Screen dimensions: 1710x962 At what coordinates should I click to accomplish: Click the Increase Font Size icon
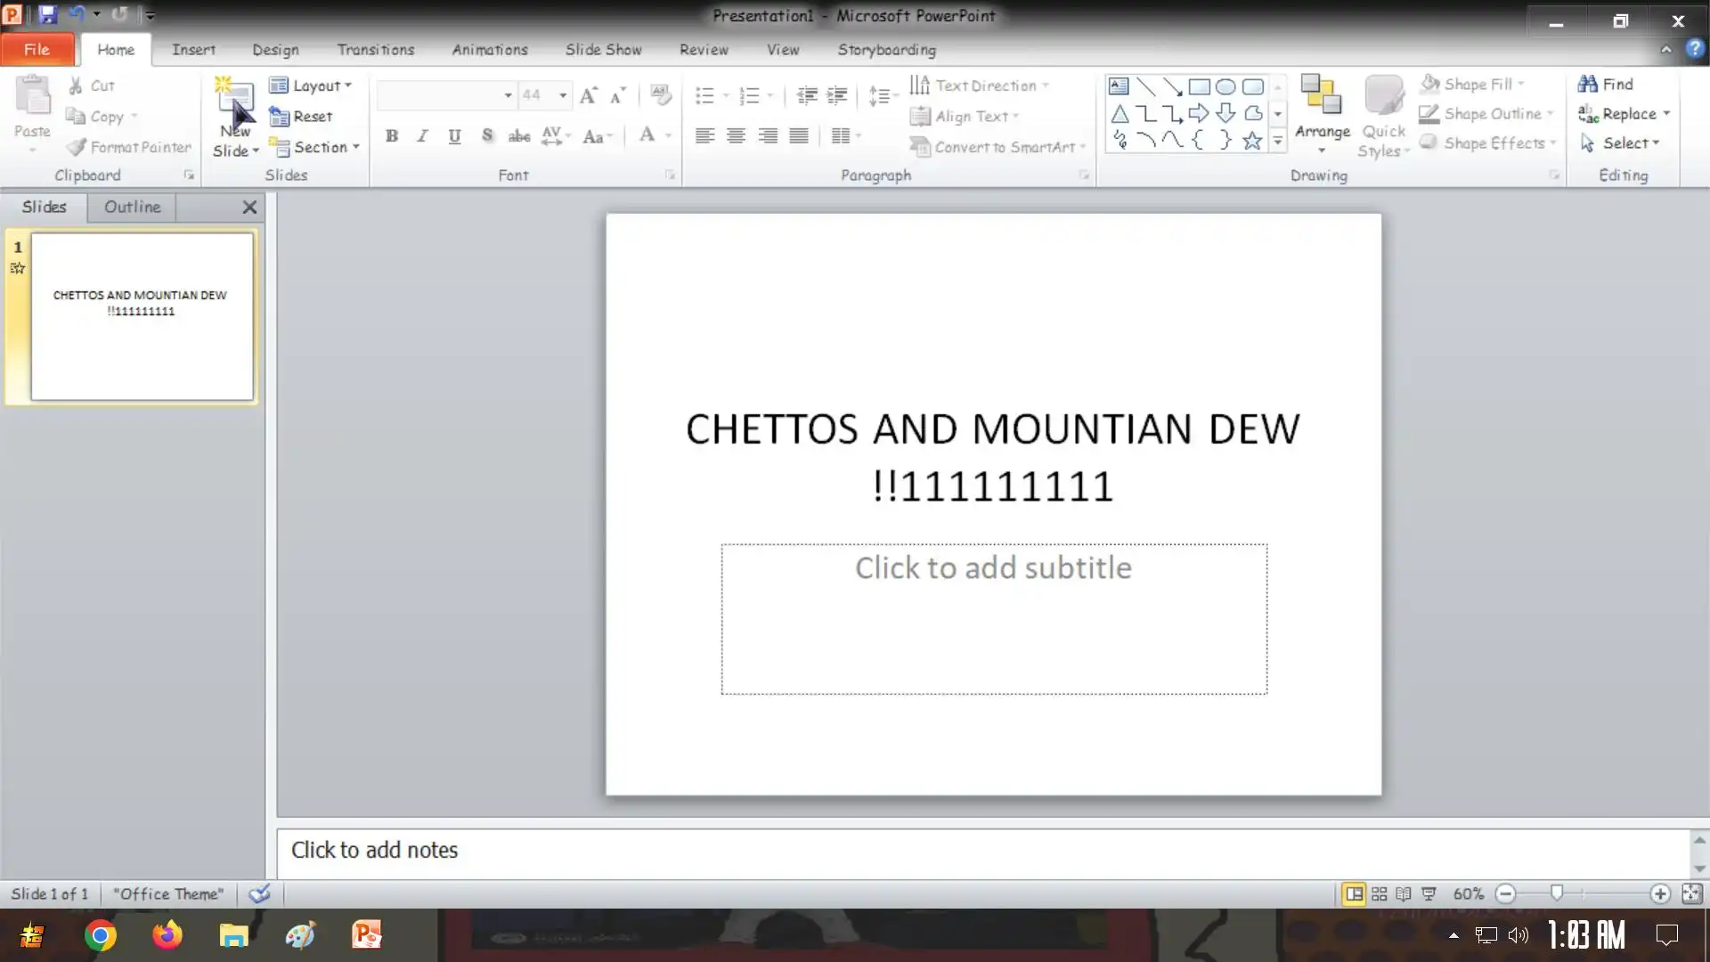coord(588,95)
